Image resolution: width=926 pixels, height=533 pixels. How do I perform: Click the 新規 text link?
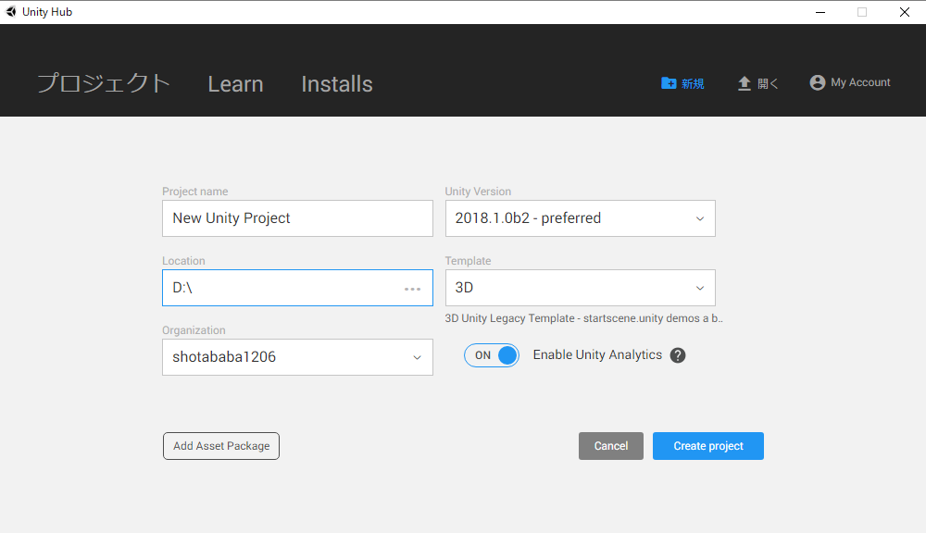(x=693, y=84)
